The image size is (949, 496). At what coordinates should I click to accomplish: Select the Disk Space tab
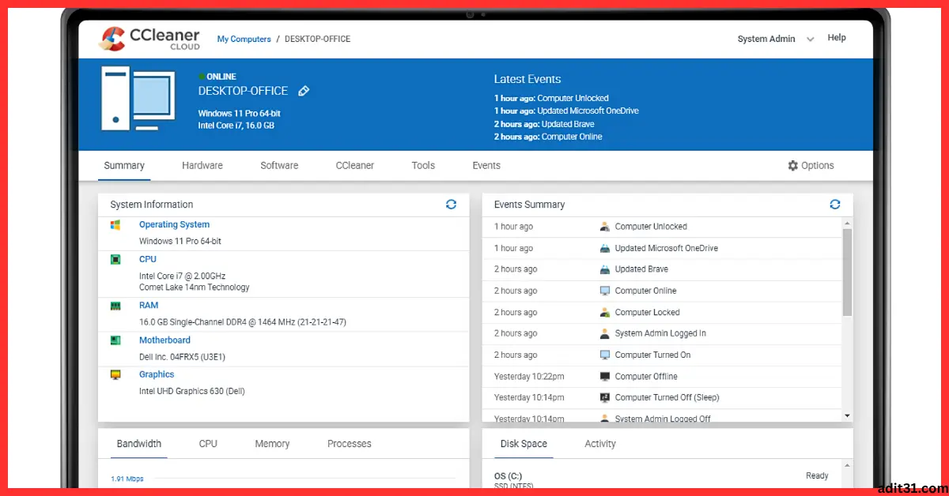click(x=524, y=444)
